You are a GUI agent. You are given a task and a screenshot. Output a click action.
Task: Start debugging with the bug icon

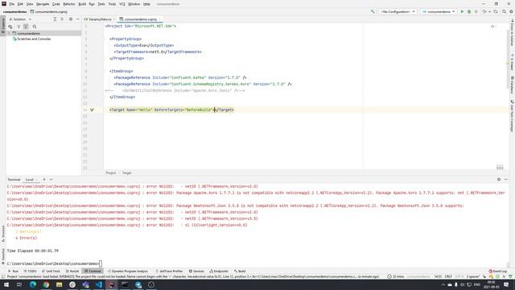(469, 11)
